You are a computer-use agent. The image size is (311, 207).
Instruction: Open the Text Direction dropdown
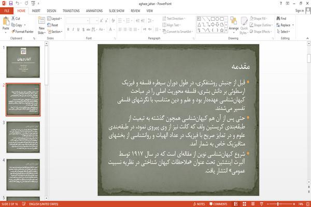pos(174,19)
